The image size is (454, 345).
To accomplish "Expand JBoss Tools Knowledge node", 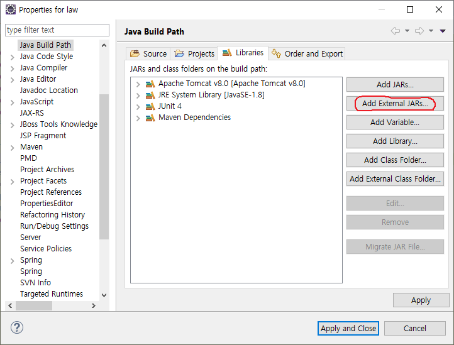I will pos(12,125).
